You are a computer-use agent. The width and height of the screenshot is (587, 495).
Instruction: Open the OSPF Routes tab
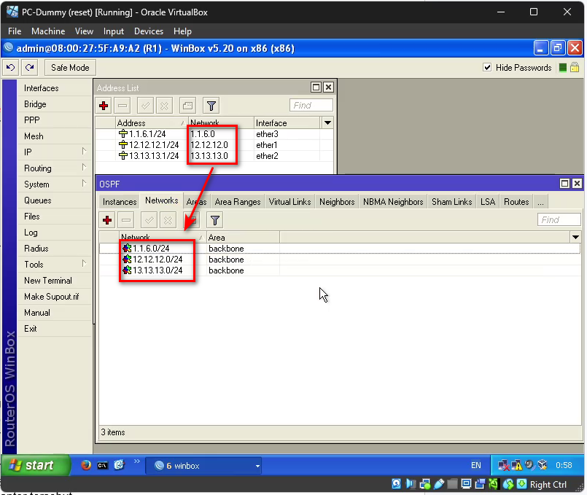(516, 202)
